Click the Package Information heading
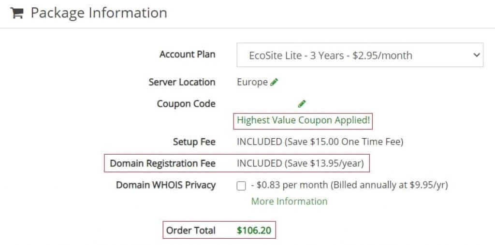 click(99, 13)
